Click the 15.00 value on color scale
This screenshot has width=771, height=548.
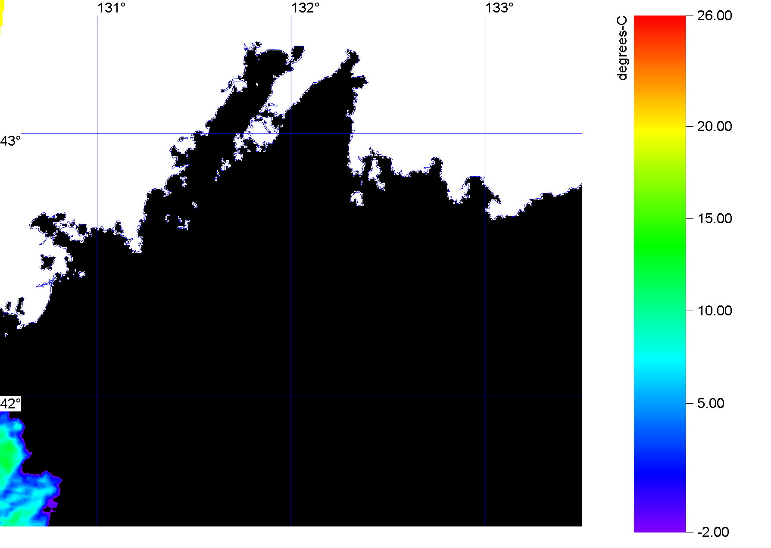715,218
